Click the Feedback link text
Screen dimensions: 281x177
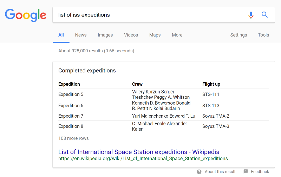(x=260, y=172)
